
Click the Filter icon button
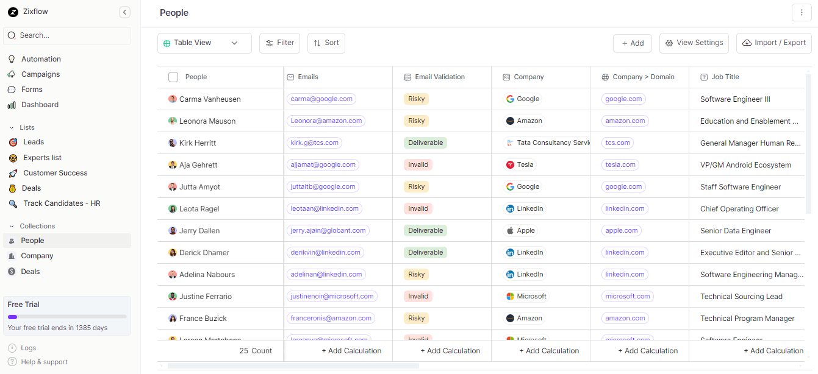pyautogui.click(x=268, y=43)
